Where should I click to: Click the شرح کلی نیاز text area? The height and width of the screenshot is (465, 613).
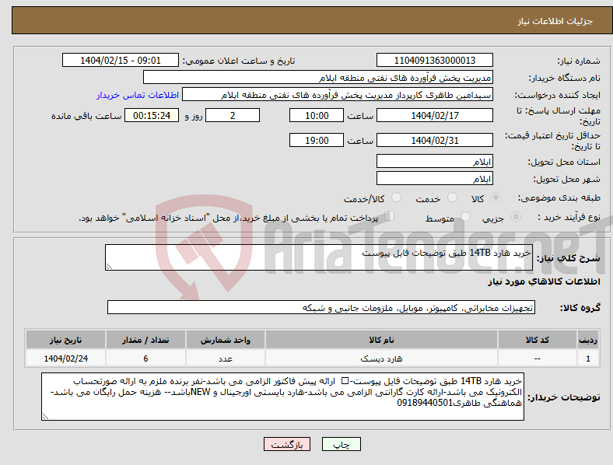[319, 257]
